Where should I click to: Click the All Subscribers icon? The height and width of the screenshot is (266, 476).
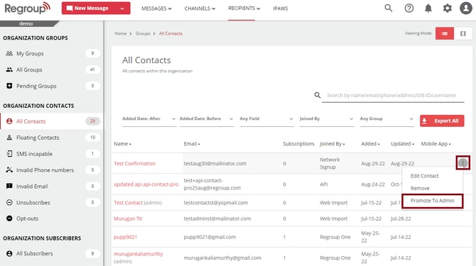[x=9, y=253]
